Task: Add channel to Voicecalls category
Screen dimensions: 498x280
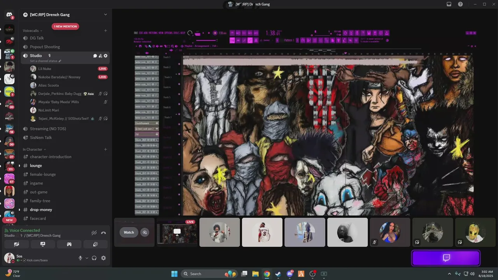Action: coord(105,31)
